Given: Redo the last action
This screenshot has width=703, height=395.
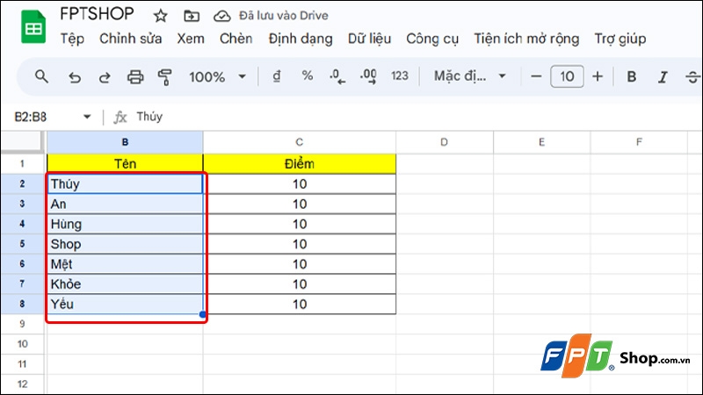Looking at the screenshot, I should [x=105, y=77].
